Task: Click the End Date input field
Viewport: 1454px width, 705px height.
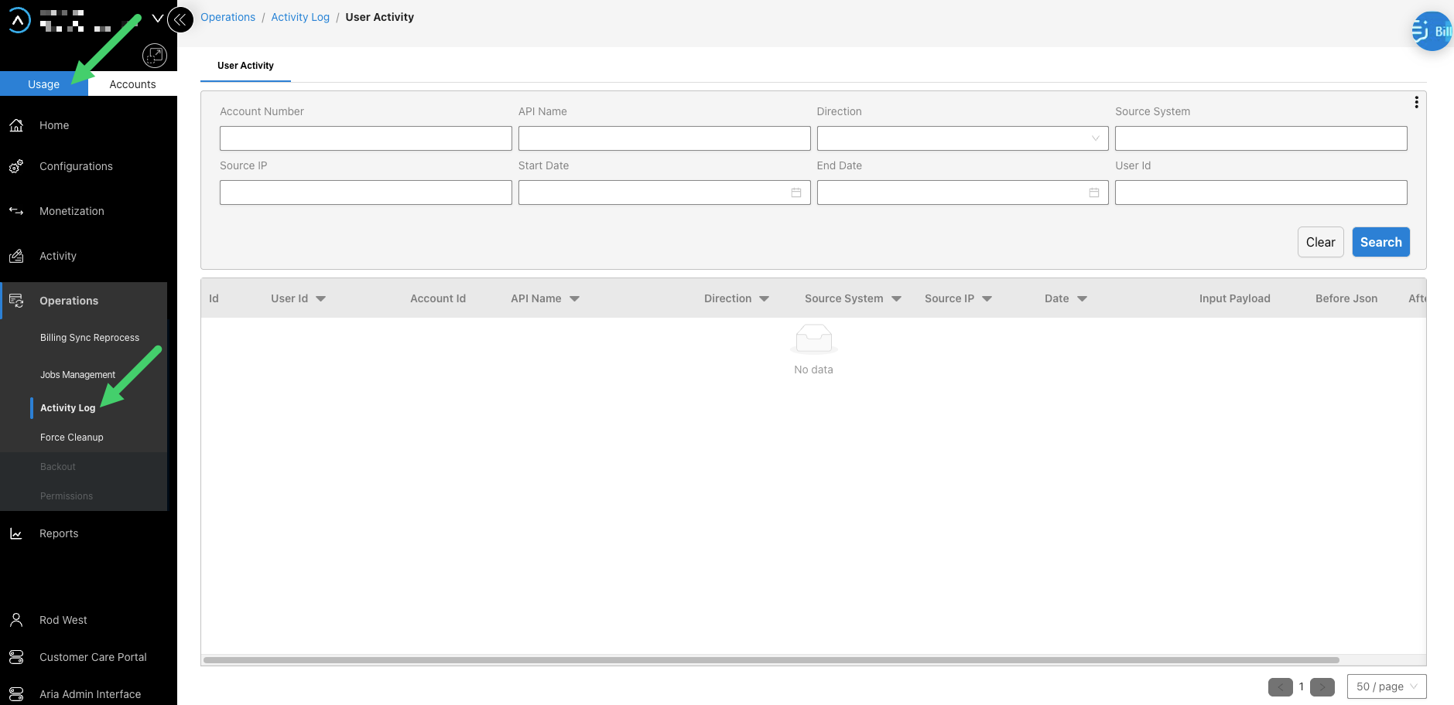Action: click(x=963, y=192)
